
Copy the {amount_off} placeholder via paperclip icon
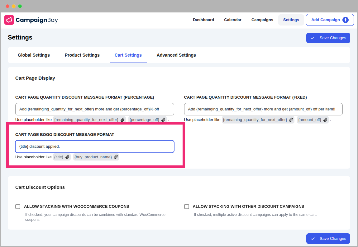tap(325, 120)
